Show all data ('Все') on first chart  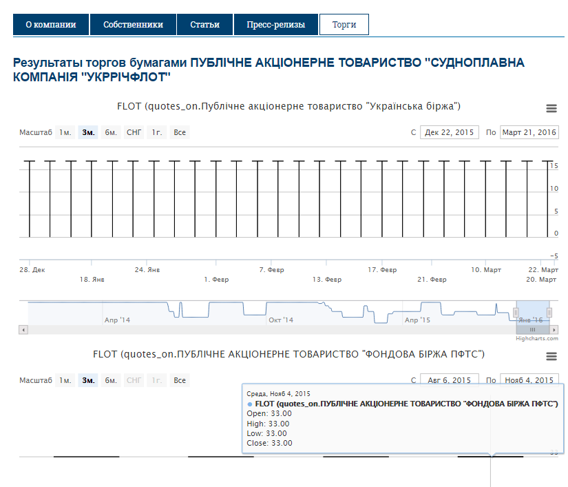click(180, 132)
